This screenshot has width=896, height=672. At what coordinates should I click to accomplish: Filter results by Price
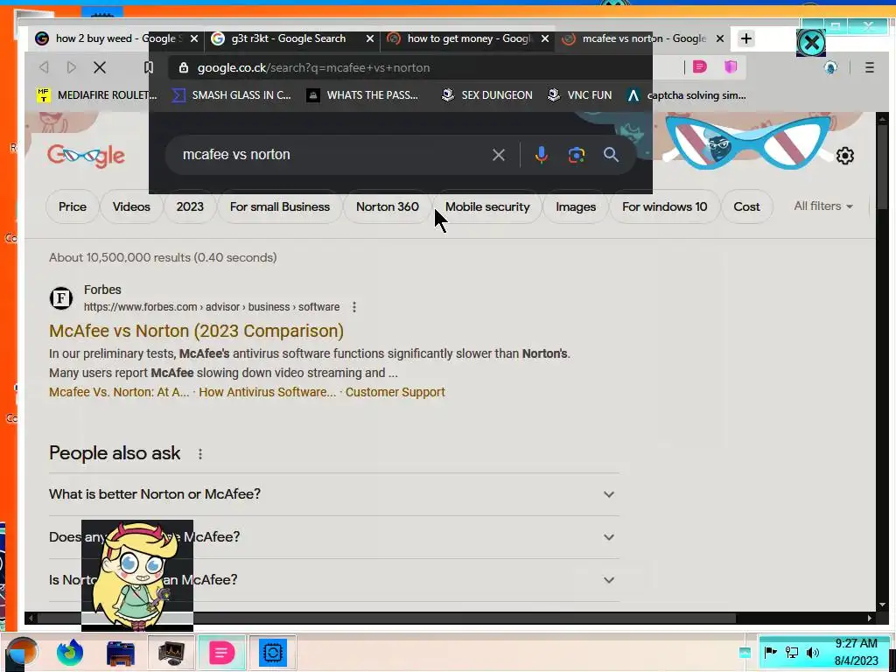point(73,206)
